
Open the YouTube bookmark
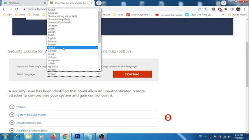tap(169, 15)
